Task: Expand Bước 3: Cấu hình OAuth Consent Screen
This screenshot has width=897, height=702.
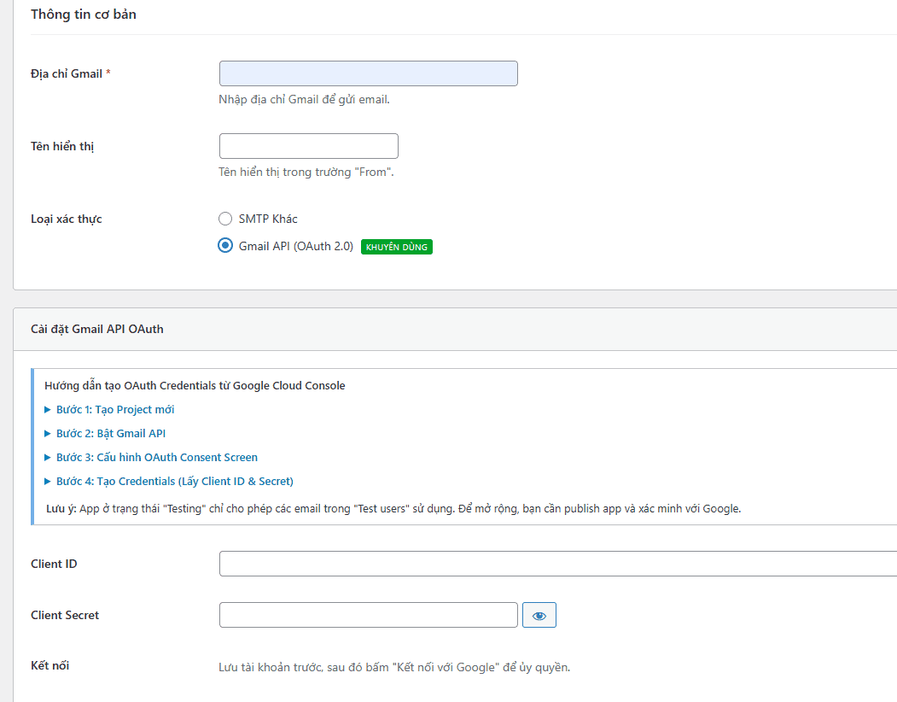Action: (x=156, y=457)
